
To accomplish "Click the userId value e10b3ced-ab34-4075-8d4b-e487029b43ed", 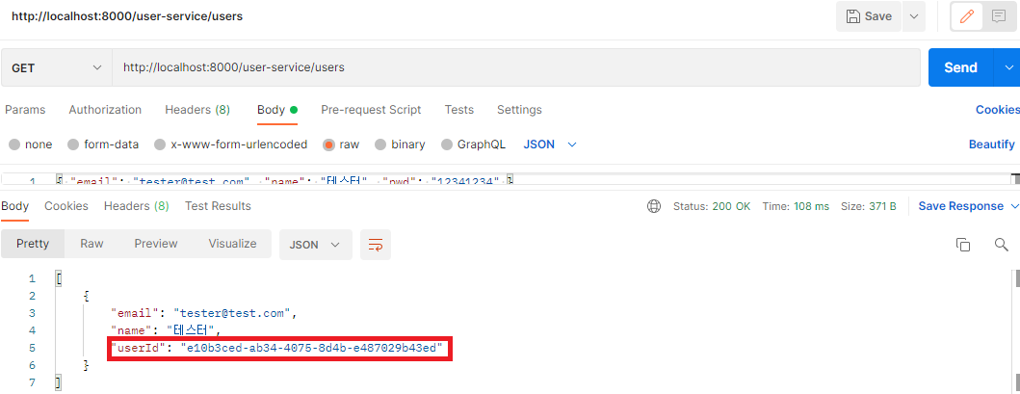I will (x=312, y=349).
